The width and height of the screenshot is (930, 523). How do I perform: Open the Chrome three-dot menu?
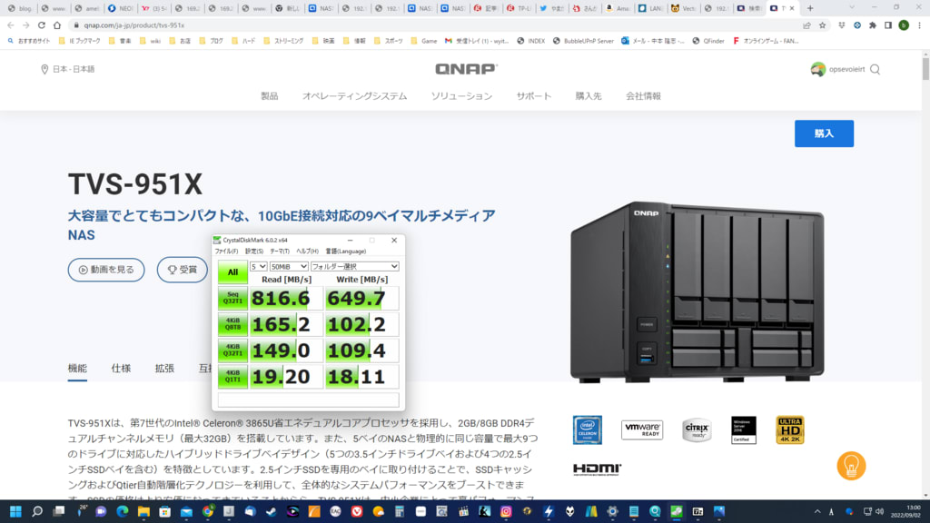coord(919,25)
